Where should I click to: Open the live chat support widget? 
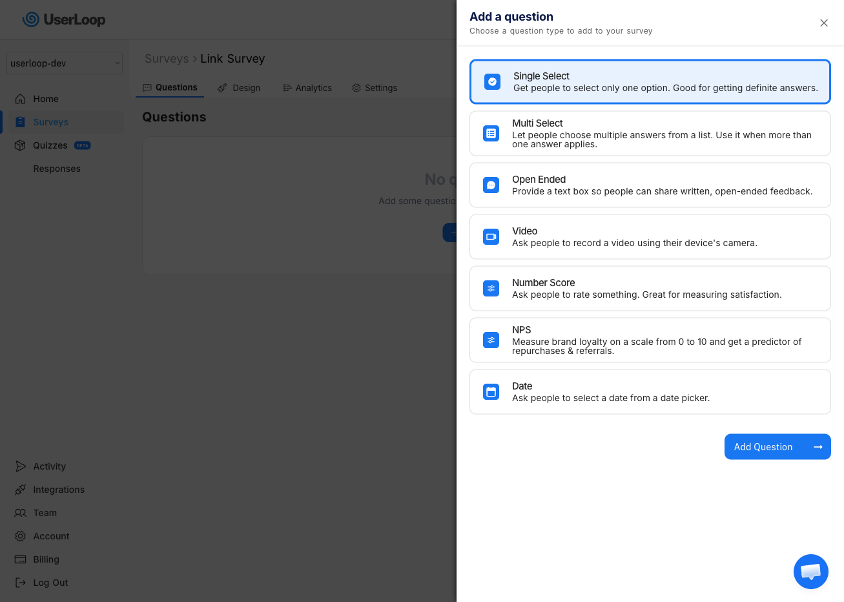[x=810, y=571]
